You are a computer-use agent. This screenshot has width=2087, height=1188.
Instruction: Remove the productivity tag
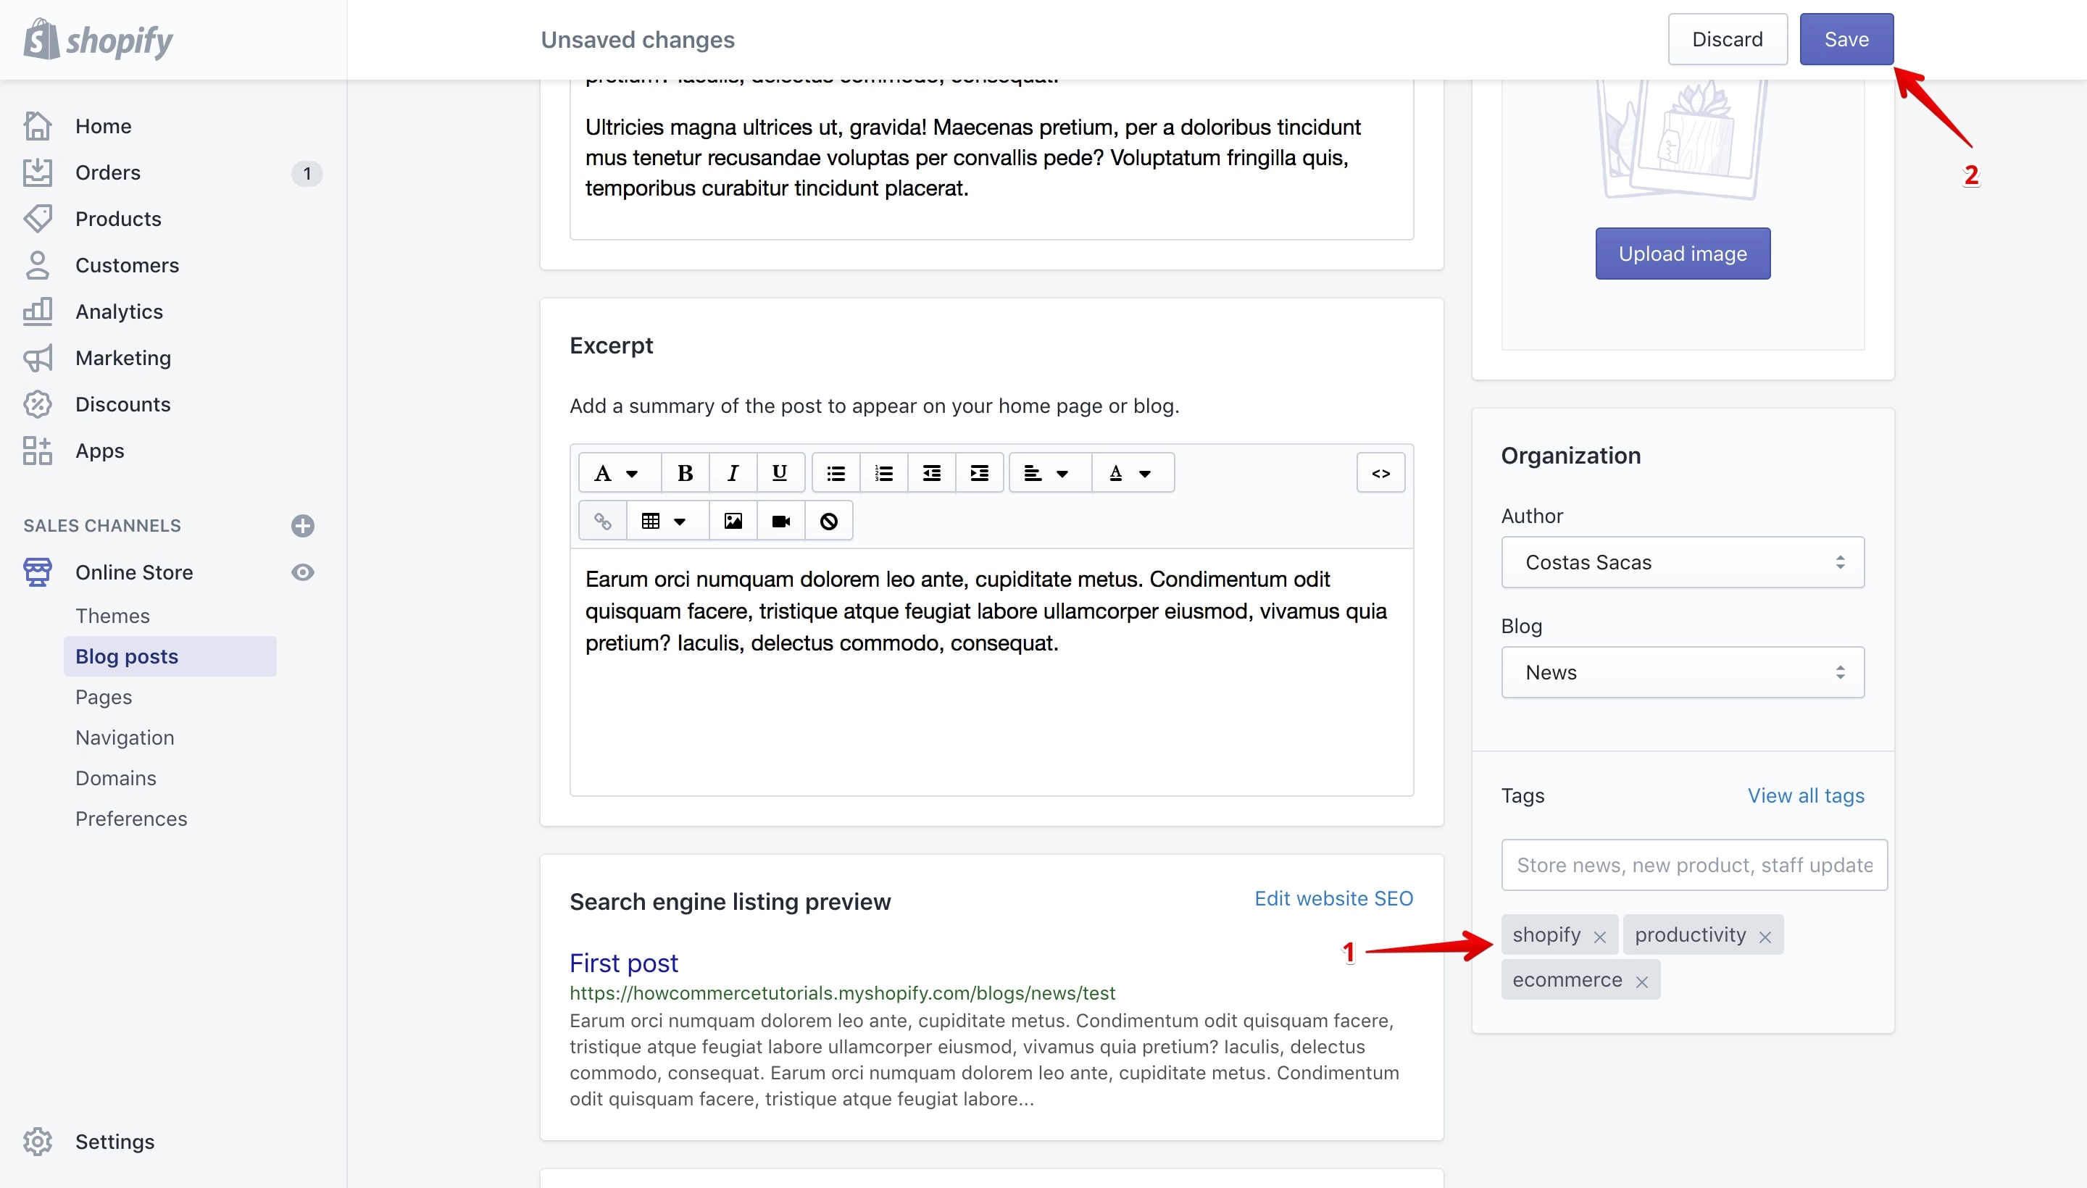(x=1765, y=937)
